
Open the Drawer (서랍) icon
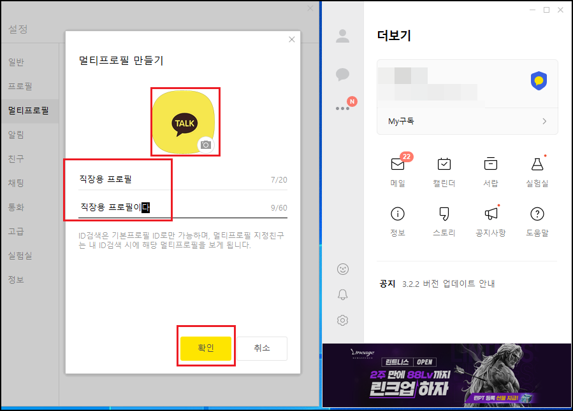click(x=490, y=164)
